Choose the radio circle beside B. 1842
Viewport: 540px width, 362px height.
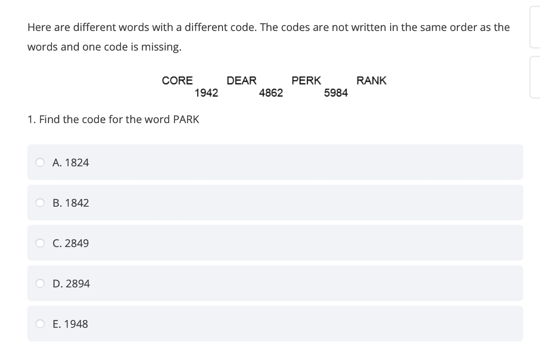40,203
